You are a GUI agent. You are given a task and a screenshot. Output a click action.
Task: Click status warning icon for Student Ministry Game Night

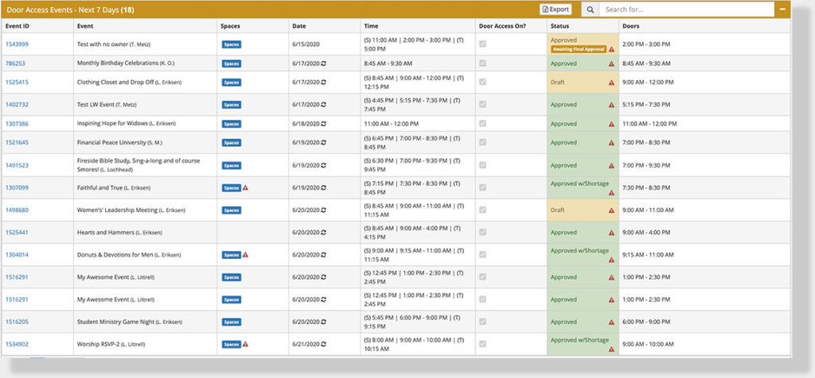(612, 322)
